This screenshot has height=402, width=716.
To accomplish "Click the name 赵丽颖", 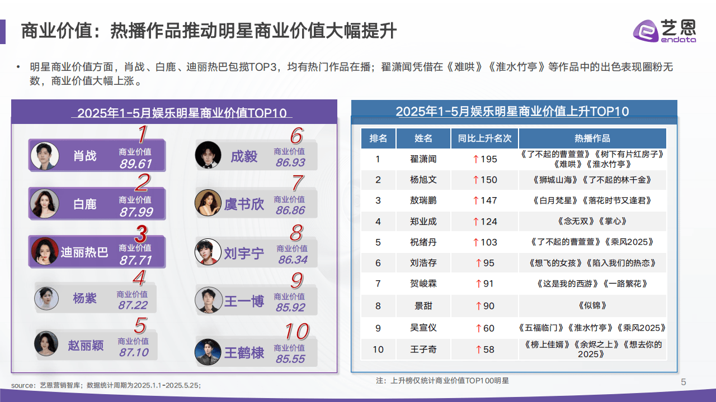I will (86, 345).
